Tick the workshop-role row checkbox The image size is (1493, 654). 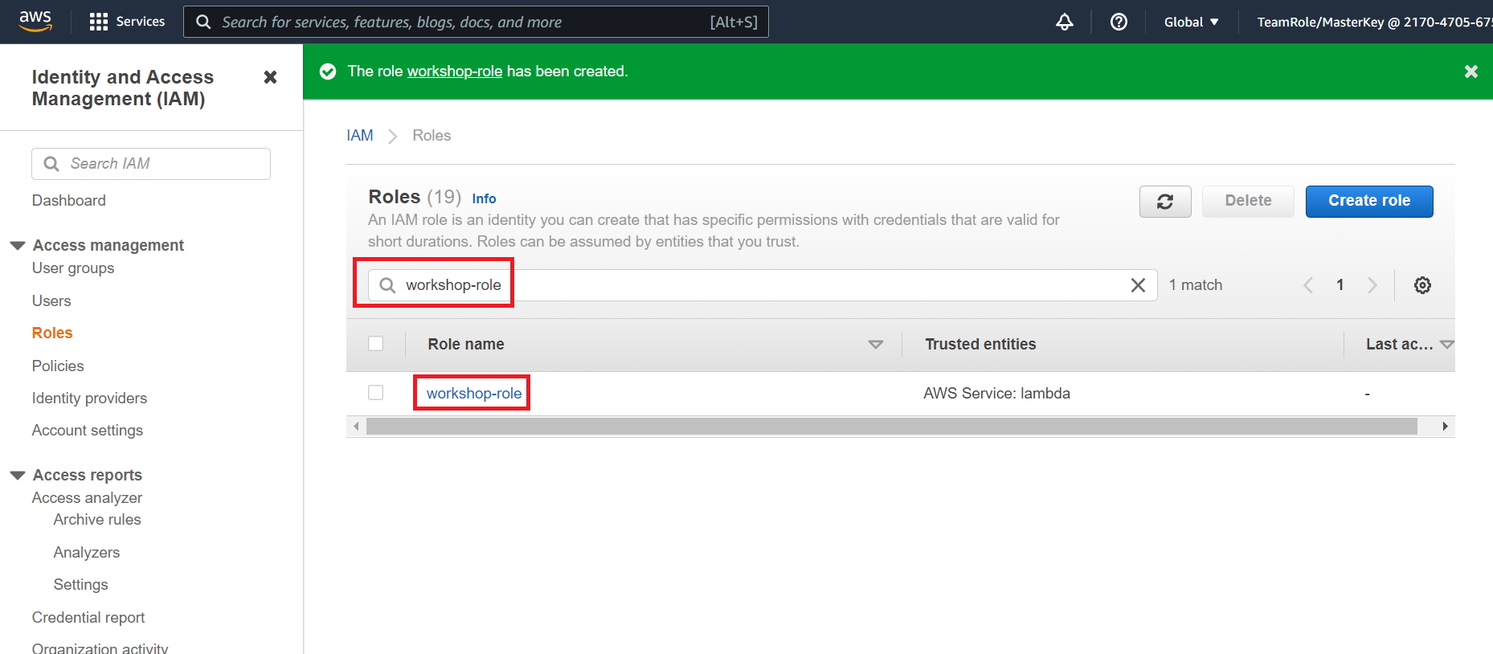pyautogui.click(x=375, y=393)
